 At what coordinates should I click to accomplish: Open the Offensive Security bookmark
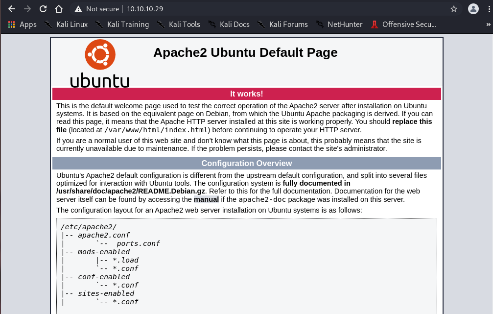(x=403, y=24)
